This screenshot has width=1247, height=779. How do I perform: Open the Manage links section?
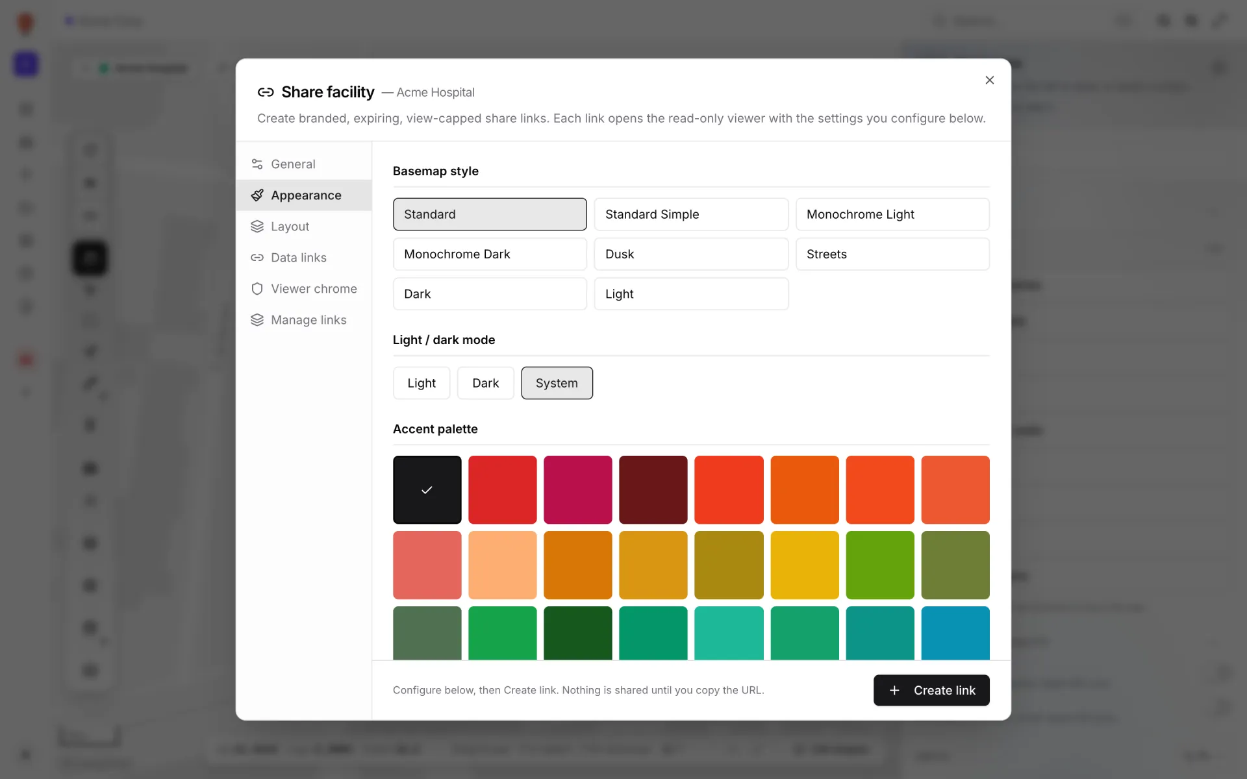(x=303, y=320)
